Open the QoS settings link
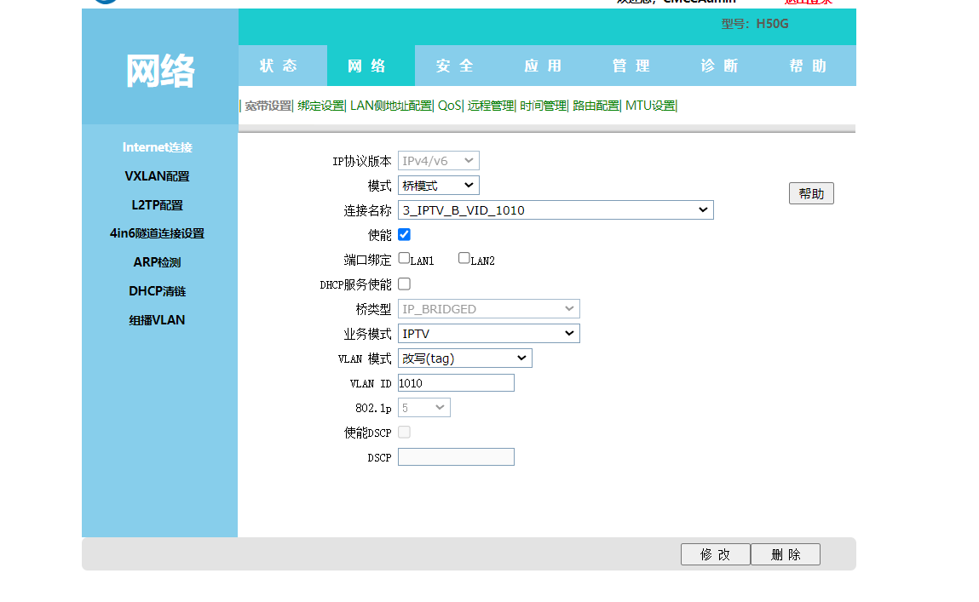 coord(449,106)
